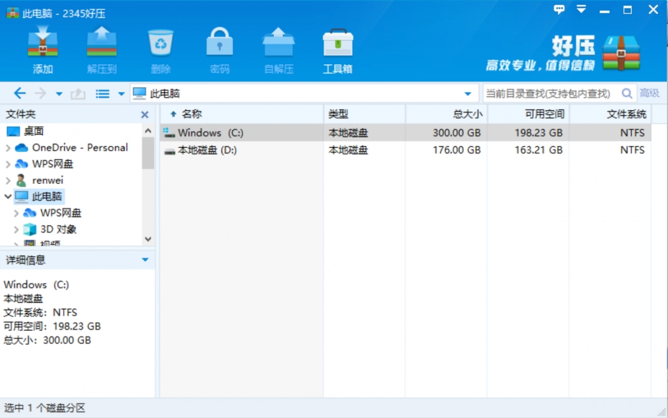Open the 工具箱 (Toolbox) icon
The height and width of the screenshot is (418, 668).
(338, 46)
